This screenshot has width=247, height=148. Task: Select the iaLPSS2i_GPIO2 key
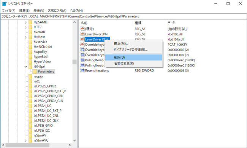pos(45,86)
